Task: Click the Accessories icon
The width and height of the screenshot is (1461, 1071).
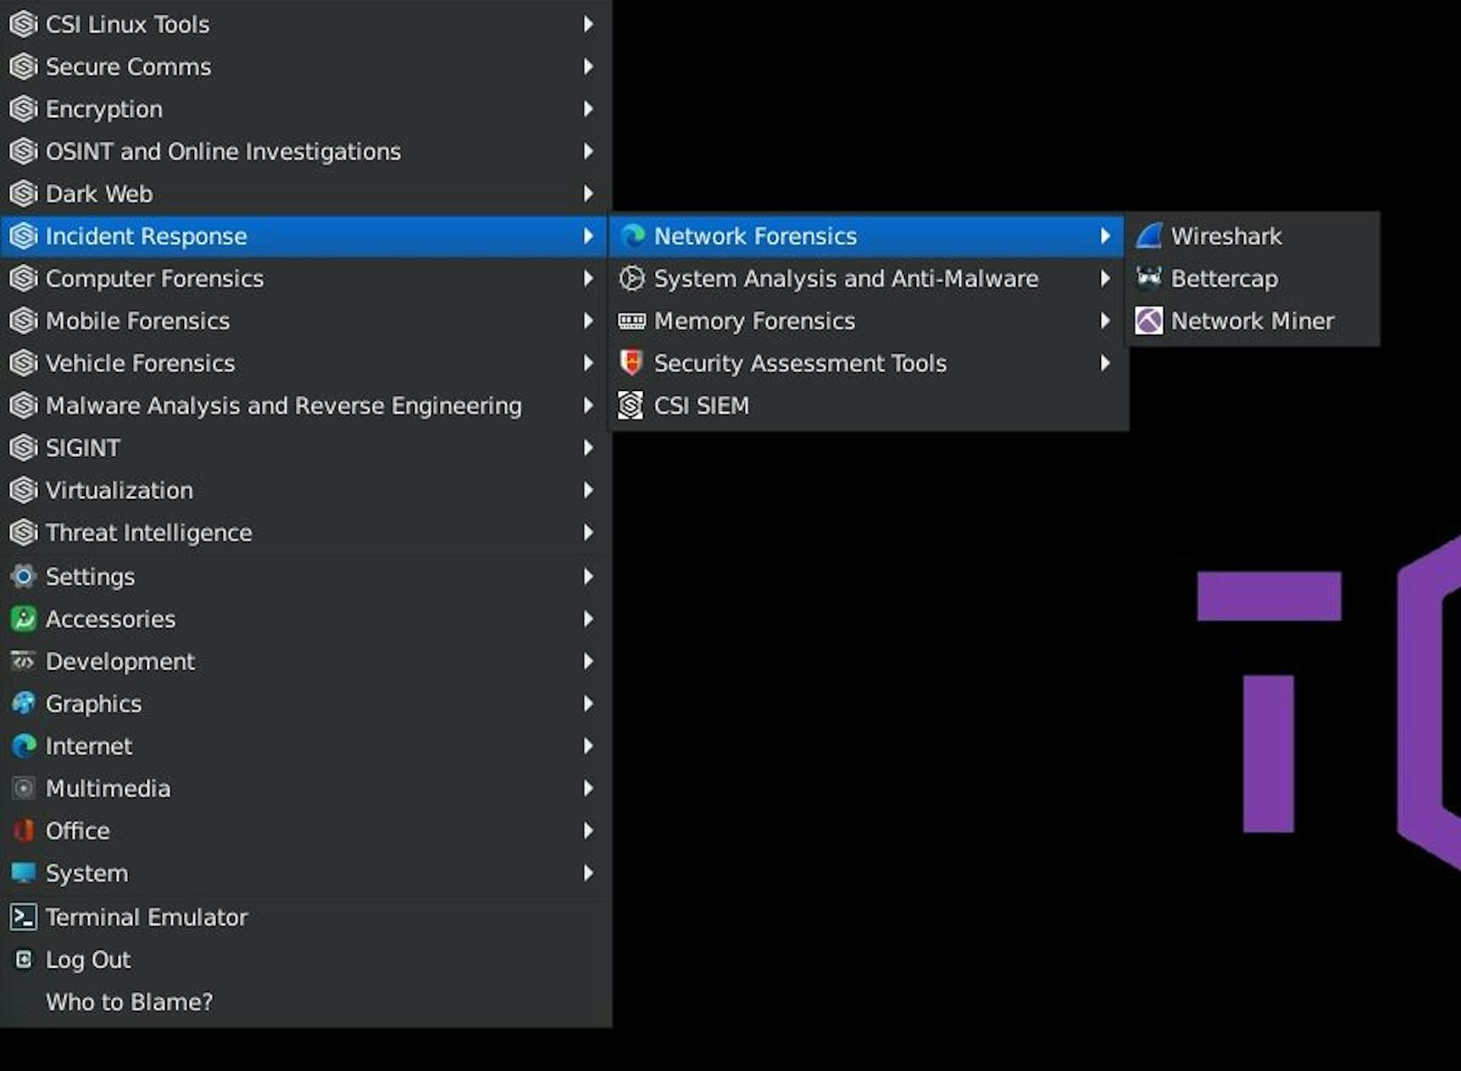Action: pyautogui.click(x=23, y=618)
